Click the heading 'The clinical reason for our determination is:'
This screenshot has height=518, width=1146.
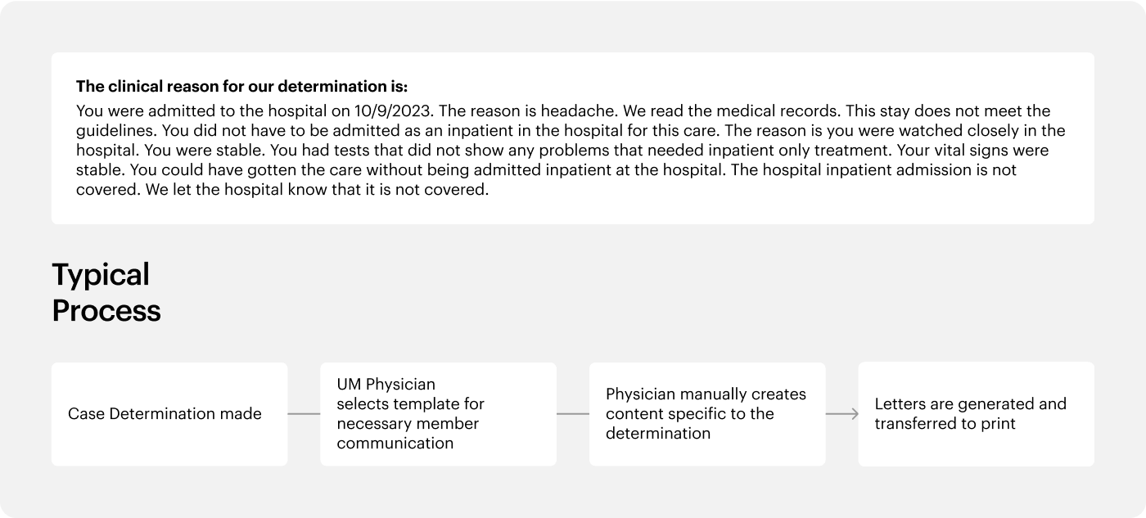[x=241, y=86]
